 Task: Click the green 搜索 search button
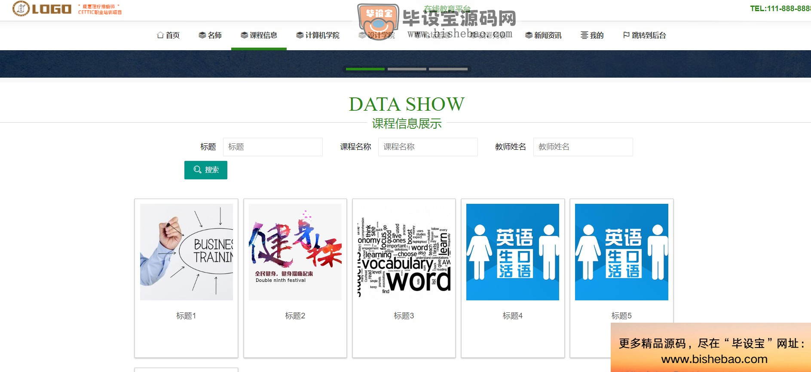pyautogui.click(x=206, y=170)
